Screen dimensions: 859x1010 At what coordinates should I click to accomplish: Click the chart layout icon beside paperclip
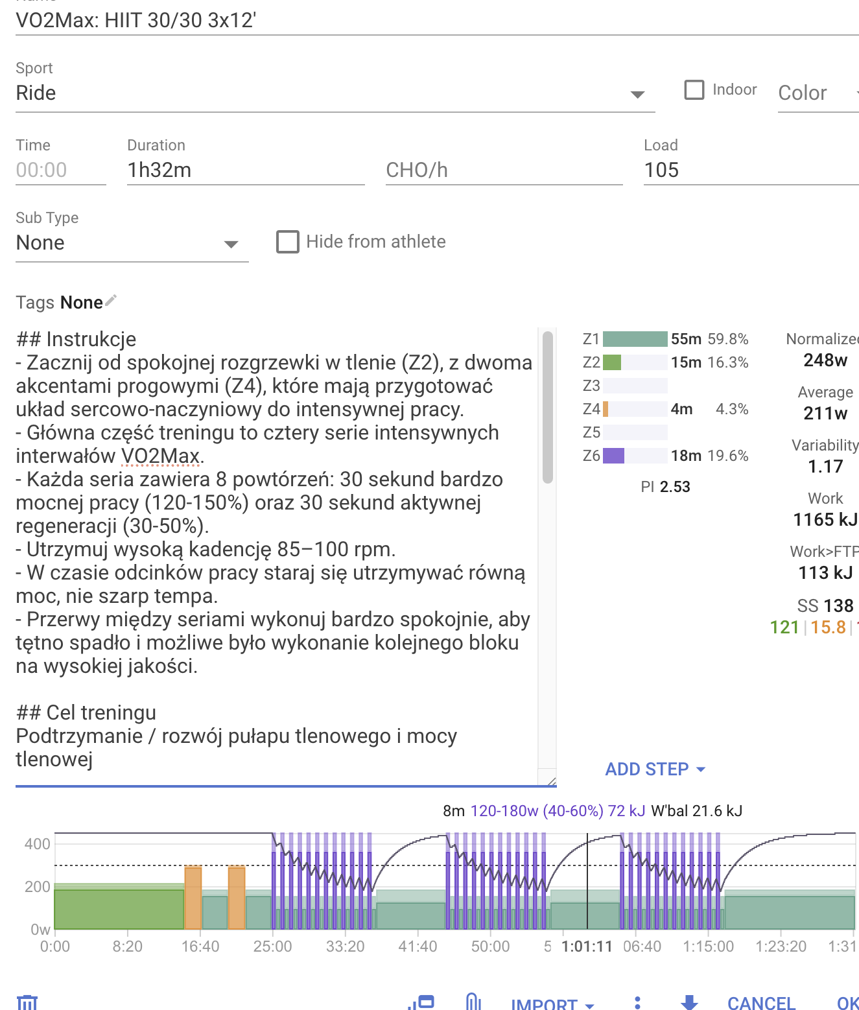click(421, 1002)
